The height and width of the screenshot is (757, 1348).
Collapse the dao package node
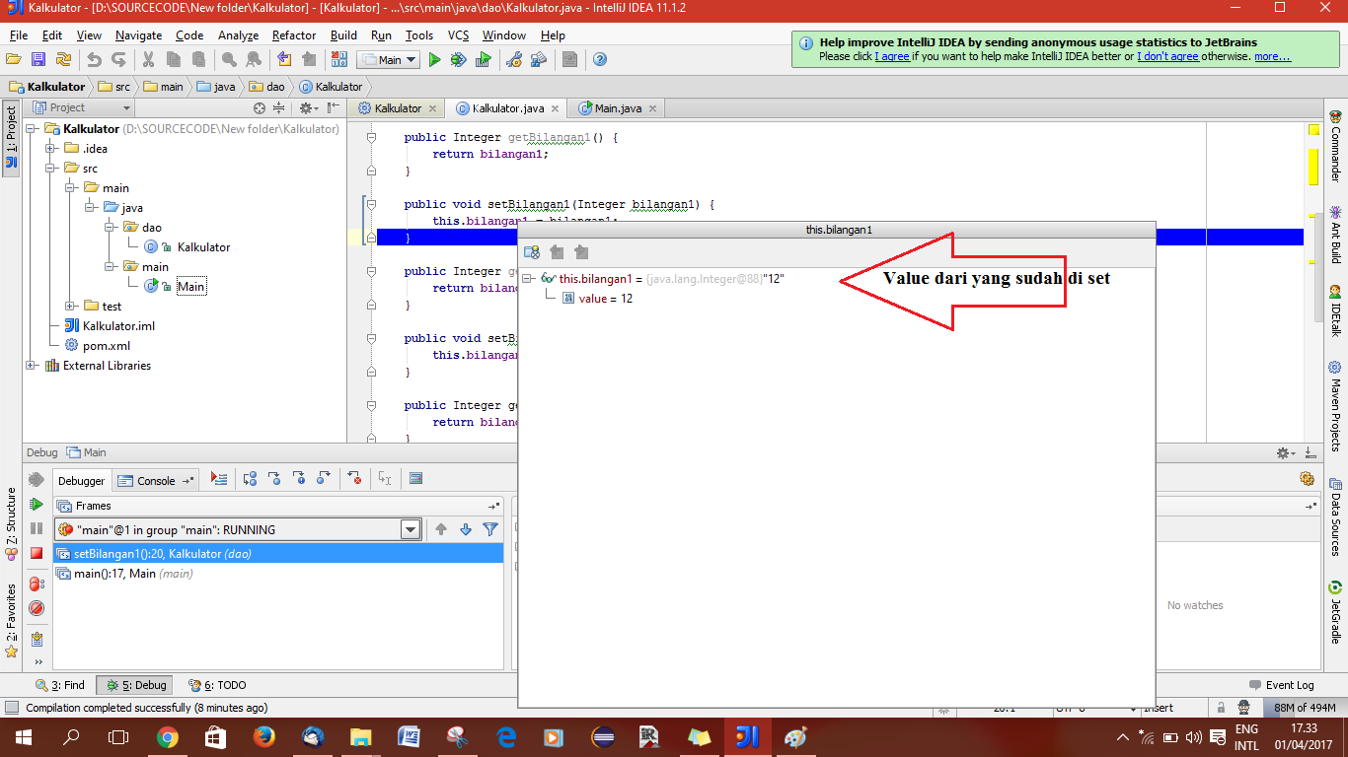click(111, 228)
